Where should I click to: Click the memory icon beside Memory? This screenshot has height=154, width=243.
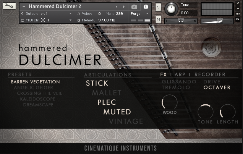[79, 20]
